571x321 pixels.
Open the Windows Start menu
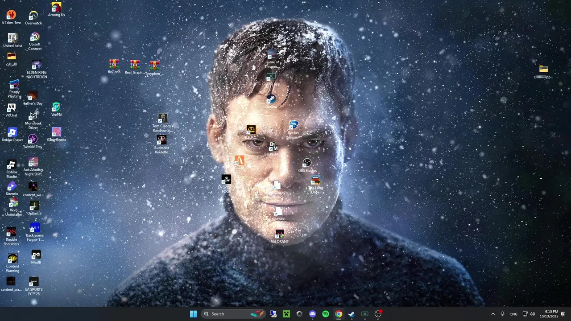(x=193, y=314)
